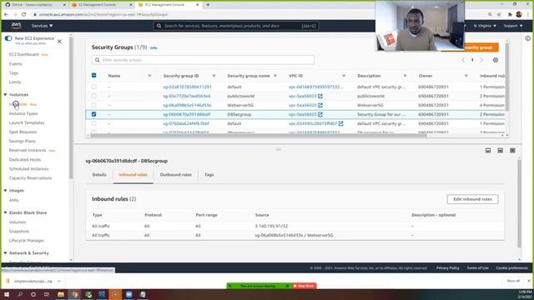Open security group sg-06b0670a391d8dcdf link
Image resolution: width=534 pixels, height=300 pixels.
pos(187,114)
